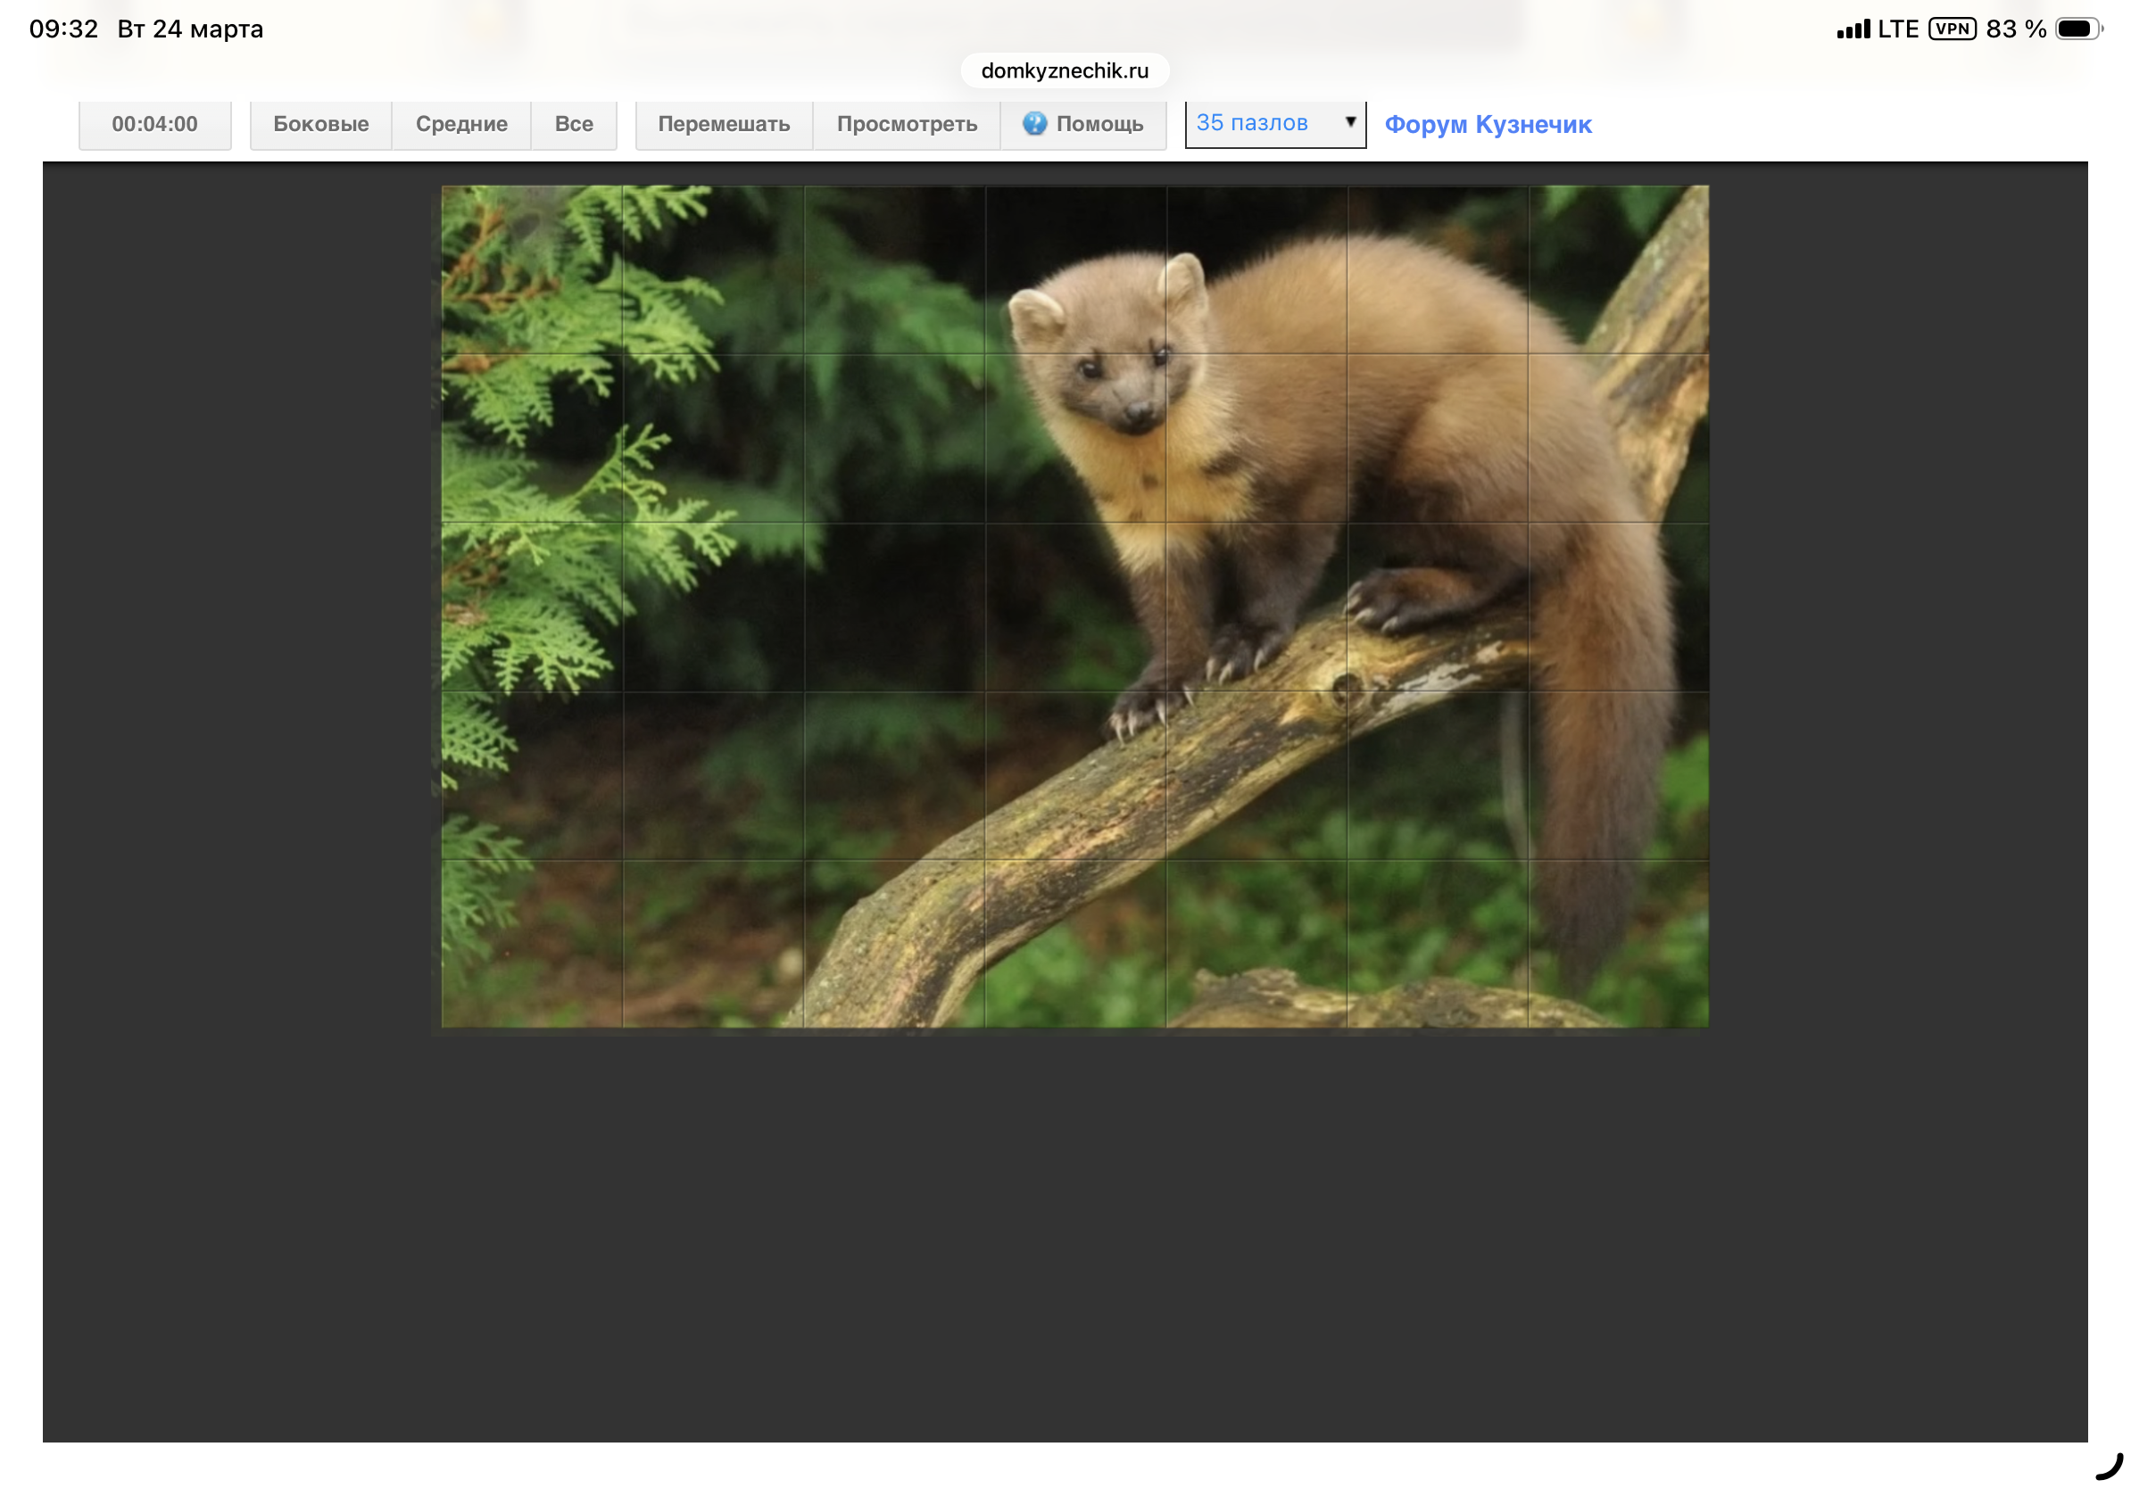Tap the battery icon in status bar
Viewport: 2131px width, 1488px height.
pos(2077,29)
